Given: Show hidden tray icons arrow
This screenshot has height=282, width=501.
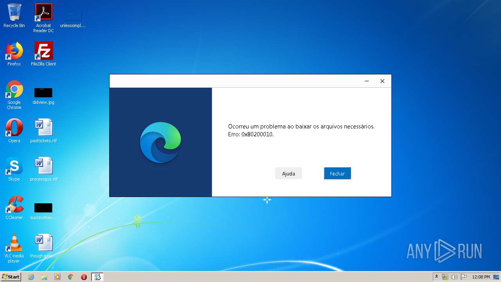Looking at the screenshot, I should click(436, 277).
